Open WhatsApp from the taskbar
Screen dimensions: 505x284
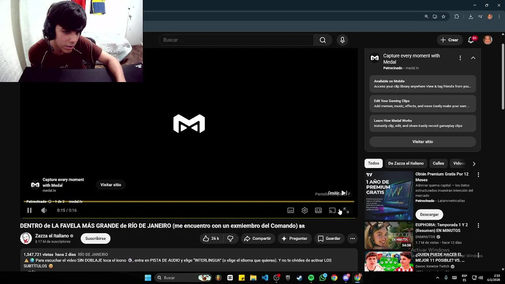323,278
